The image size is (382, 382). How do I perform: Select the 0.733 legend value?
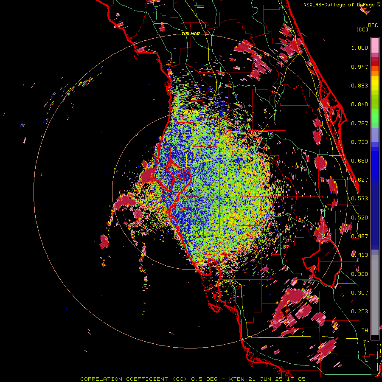point(360,142)
